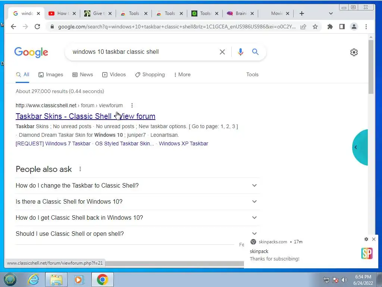Open the volume speaker tray icon
Viewport: 382px width, 287px height.
[344, 280]
